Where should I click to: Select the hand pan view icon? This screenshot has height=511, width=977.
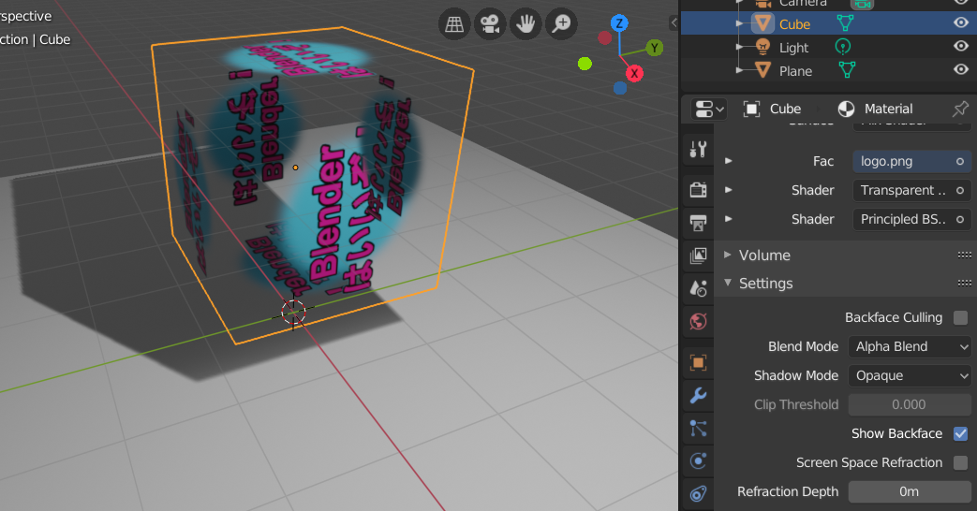point(526,24)
